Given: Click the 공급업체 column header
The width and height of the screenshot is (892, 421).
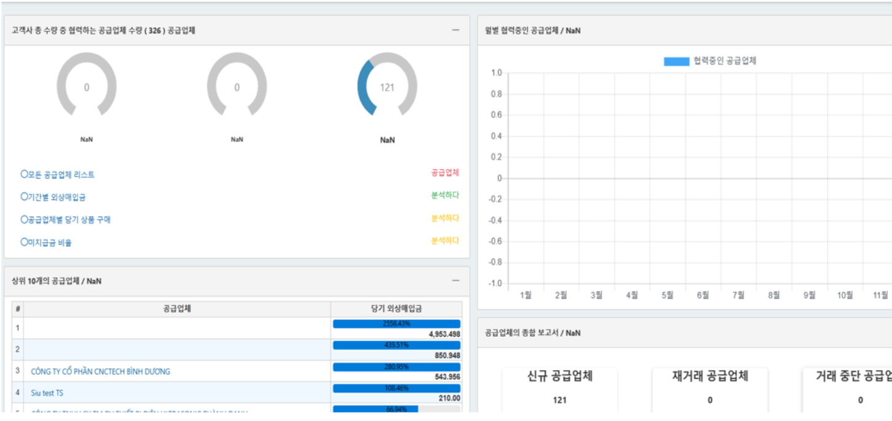Looking at the screenshot, I should click(x=177, y=309).
